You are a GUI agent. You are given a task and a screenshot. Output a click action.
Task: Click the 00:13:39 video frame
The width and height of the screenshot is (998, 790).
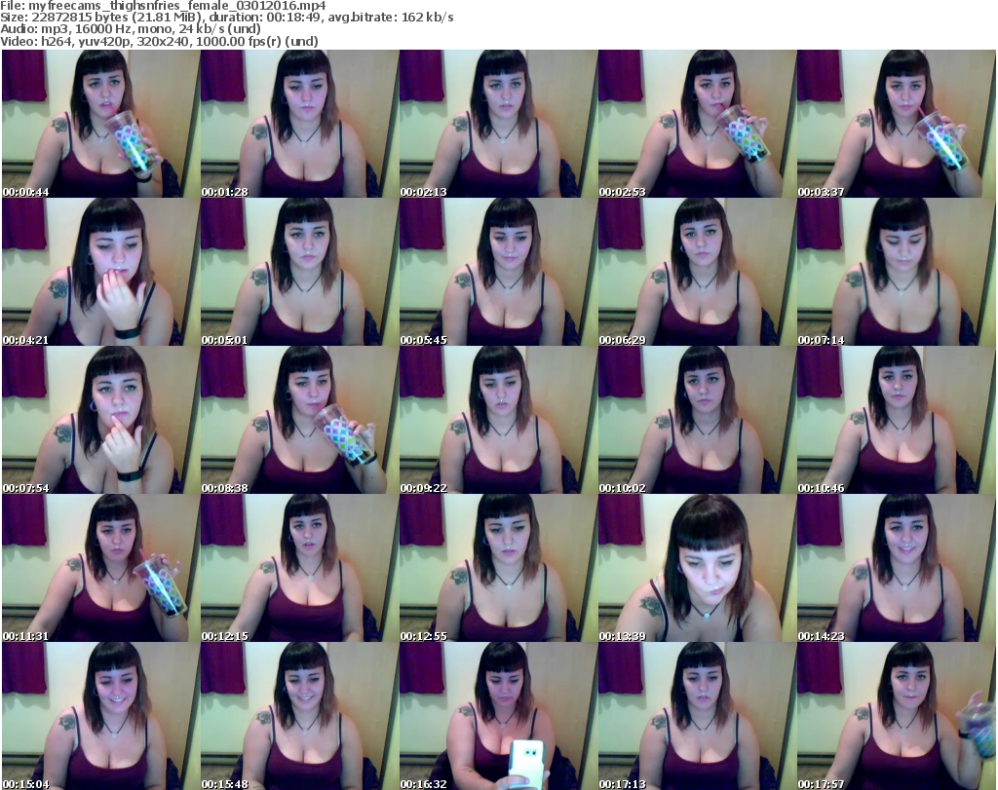coord(697,568)
